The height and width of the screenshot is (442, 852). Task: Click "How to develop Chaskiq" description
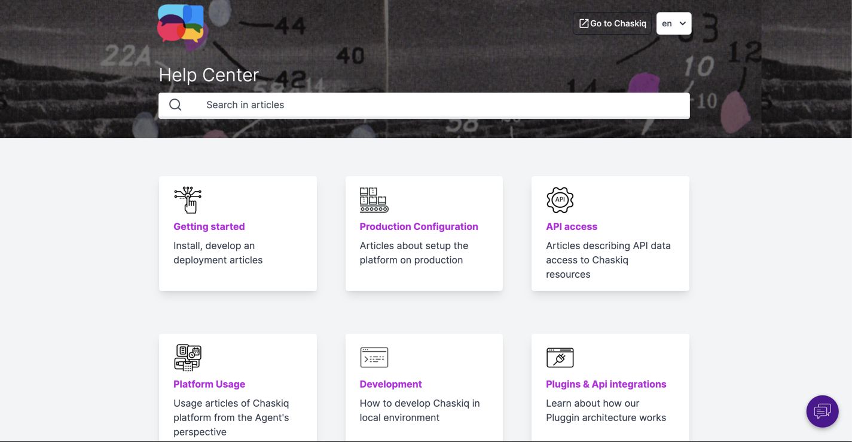[420, 410]
